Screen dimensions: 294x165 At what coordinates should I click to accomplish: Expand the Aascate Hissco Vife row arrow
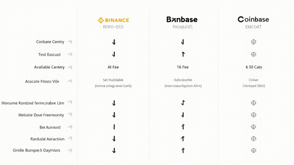[70, 81]
